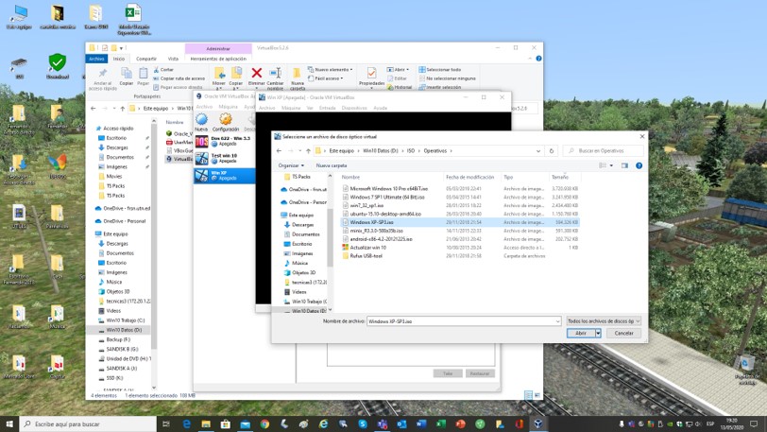
Task: Select Acceso rápido in Explorer sidebar
Action: point(114,129)
